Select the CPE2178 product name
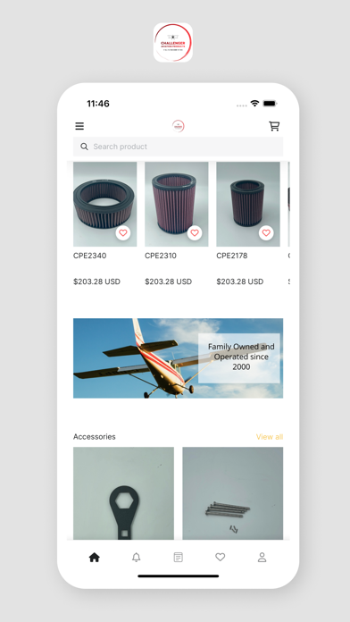This screenshot has height=622, width=350. coord(232,256)
